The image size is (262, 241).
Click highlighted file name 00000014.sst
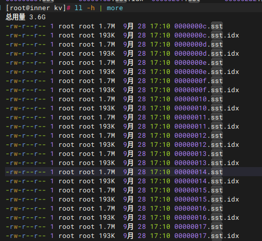(199, 172)
